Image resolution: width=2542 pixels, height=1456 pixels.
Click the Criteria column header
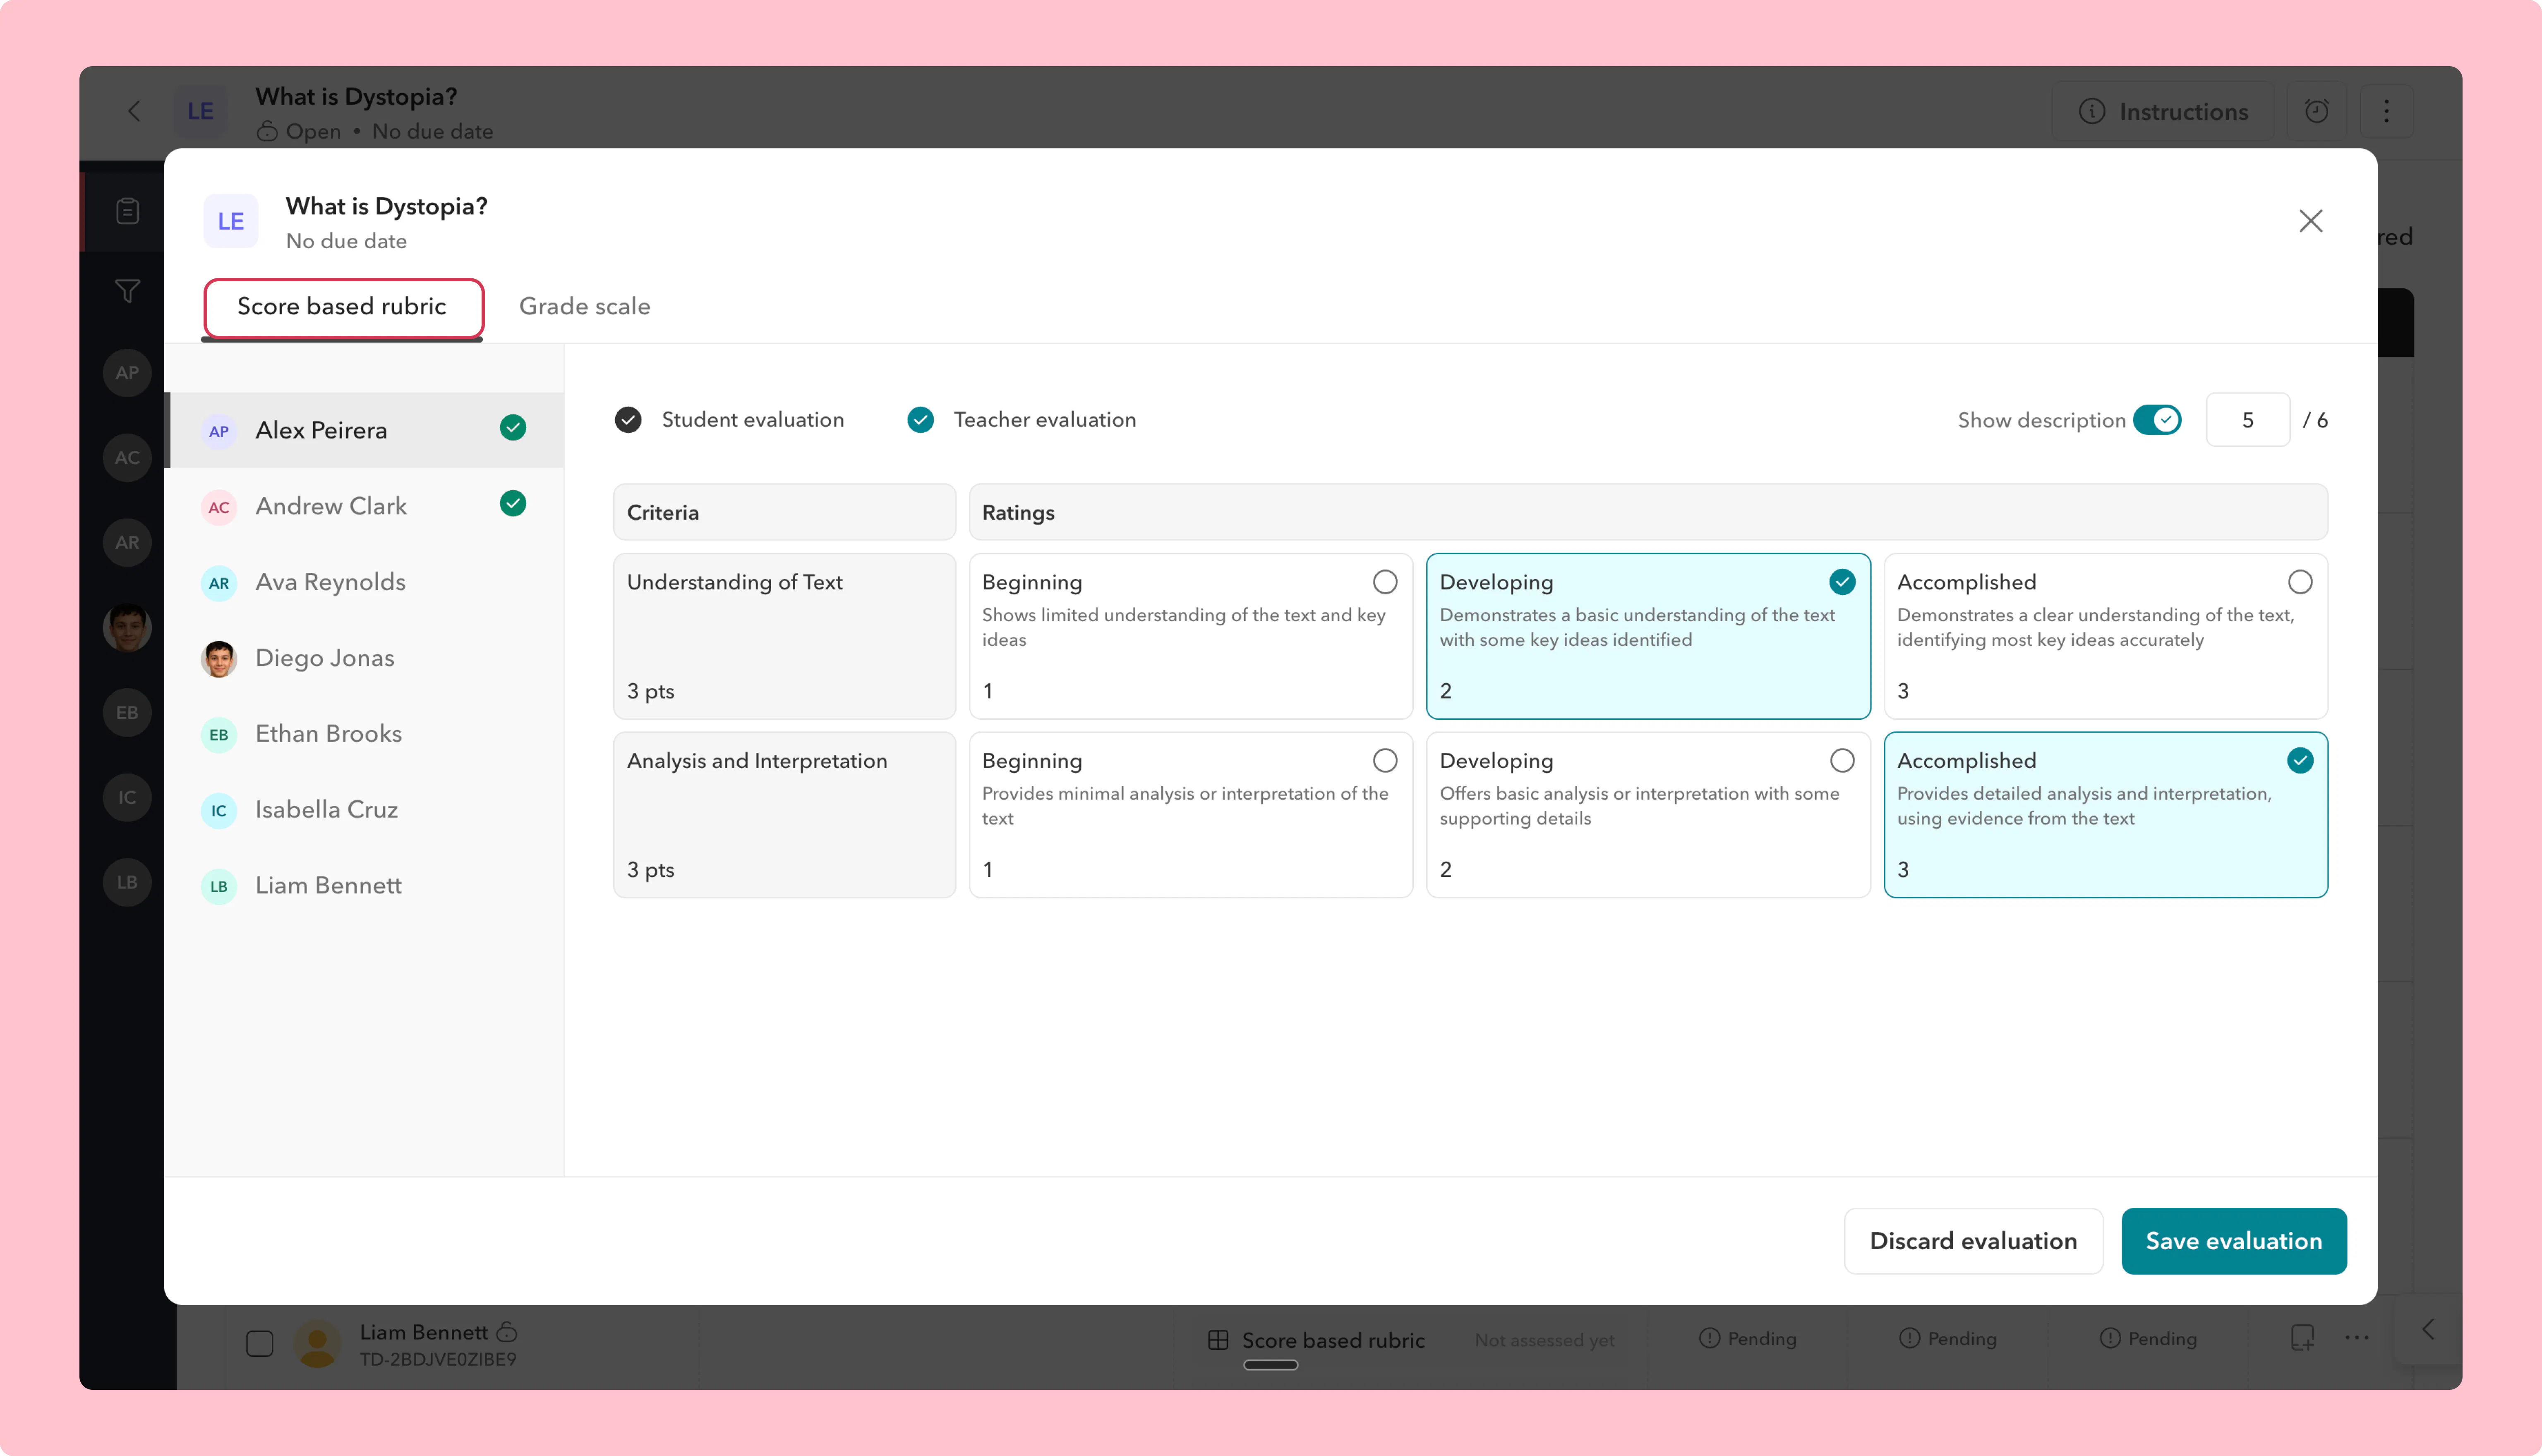784,513
